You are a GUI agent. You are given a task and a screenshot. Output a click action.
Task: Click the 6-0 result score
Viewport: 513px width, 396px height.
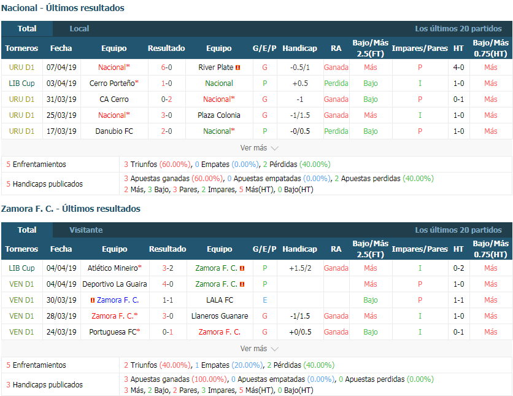[166, 68]
